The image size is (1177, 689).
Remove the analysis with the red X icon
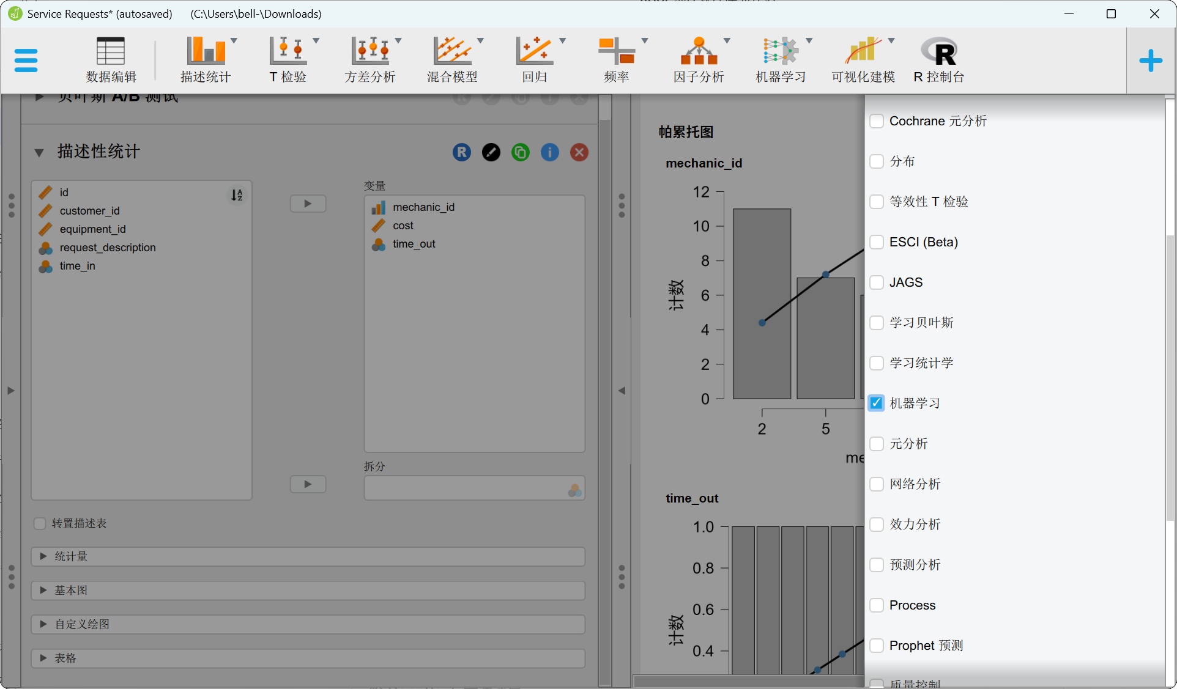pyautogui.click(x=579, y=152)
